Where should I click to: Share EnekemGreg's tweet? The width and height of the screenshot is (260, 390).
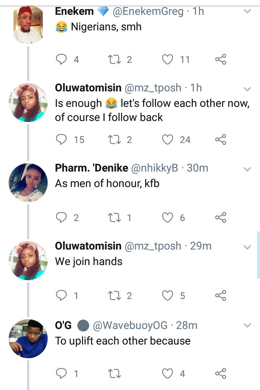(x=221, y=59)
